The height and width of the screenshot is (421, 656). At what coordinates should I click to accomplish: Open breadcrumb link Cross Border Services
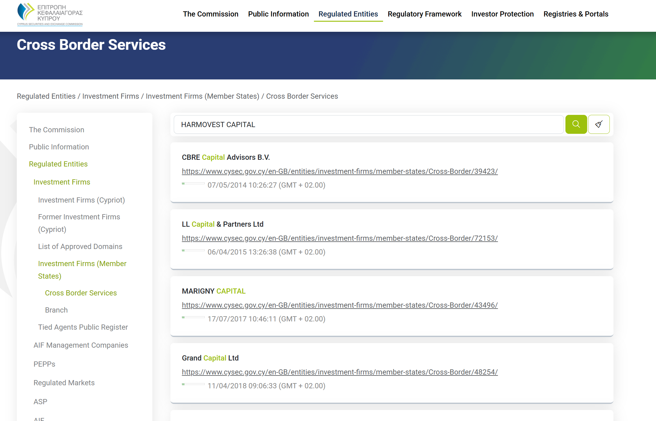point(302,96)
